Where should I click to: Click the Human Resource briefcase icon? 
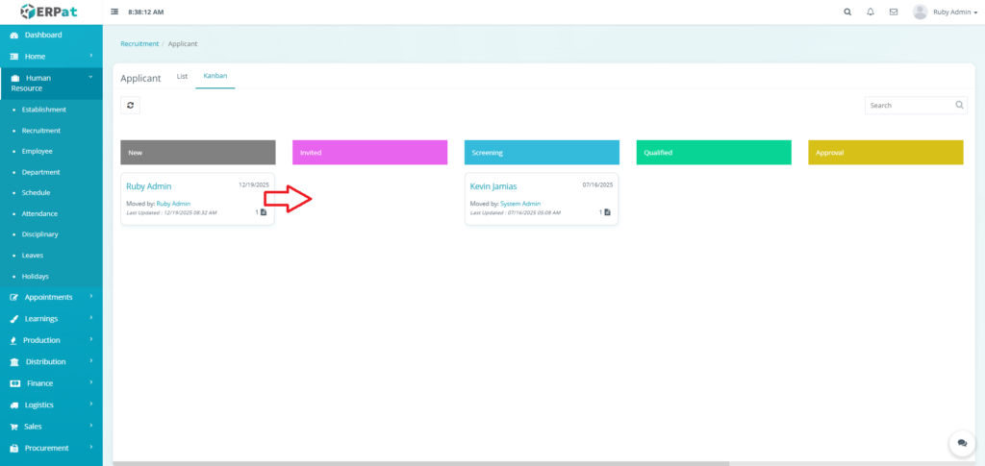point(15,79)
